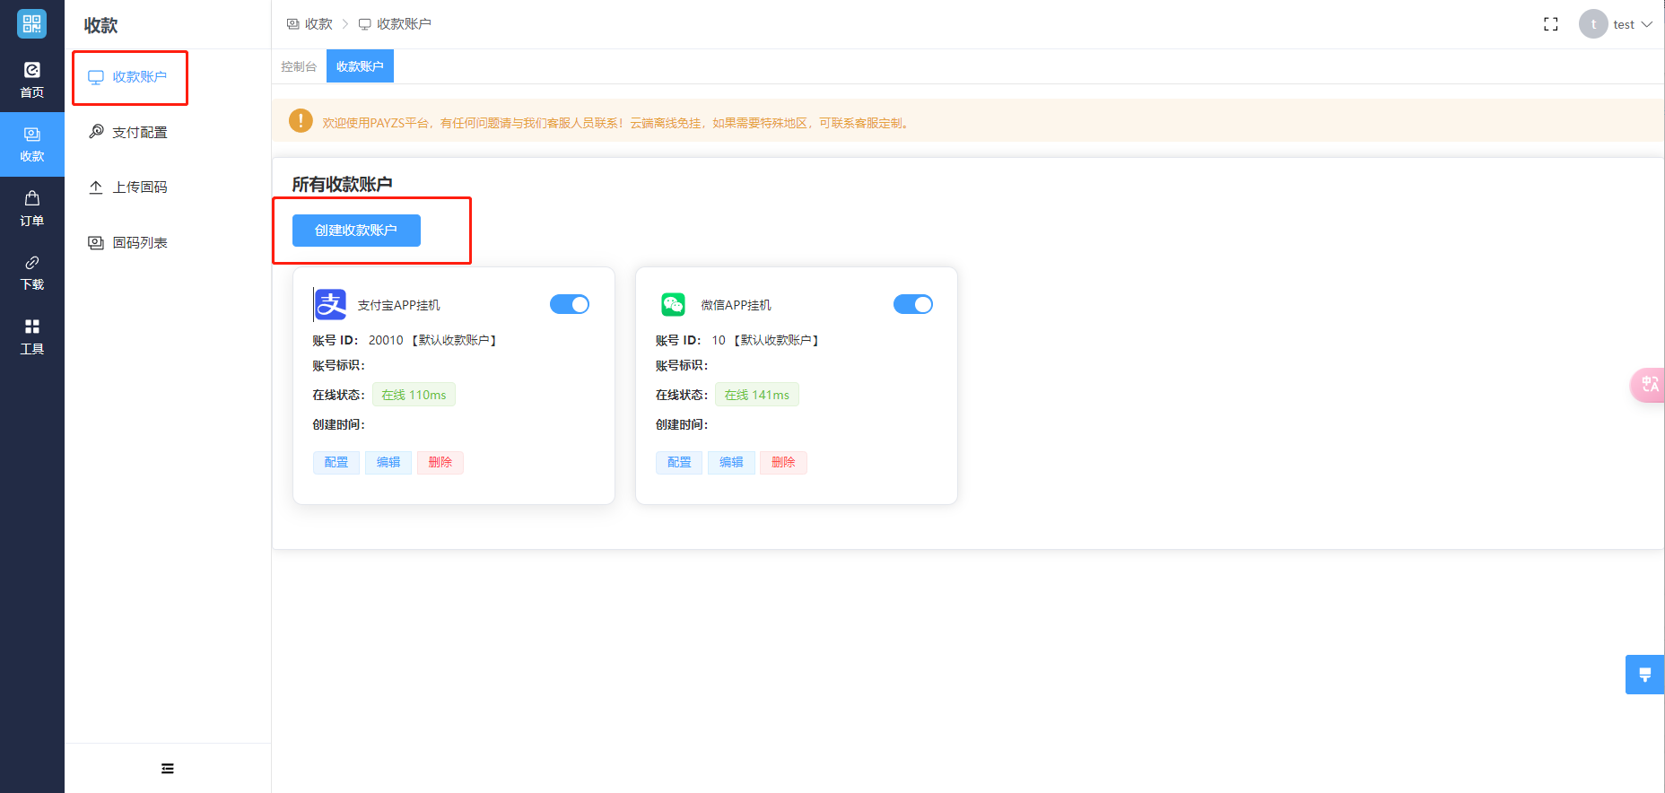The image size is (1665, 793).
Task: Click the Alipay logo on the first card
Action: pos(330,305)
